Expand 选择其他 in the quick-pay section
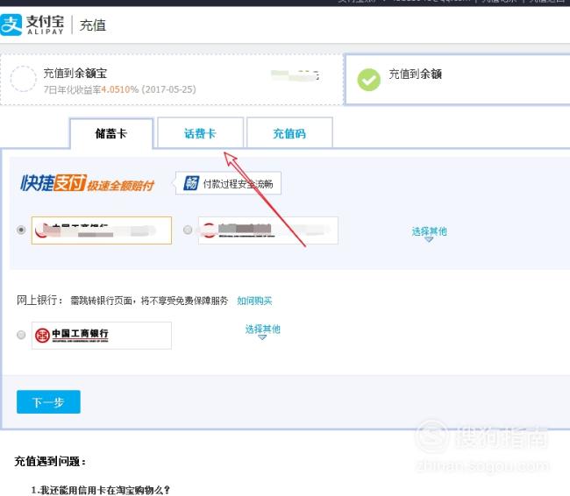This screenshot has width=570, height=496. coord(429,233)
